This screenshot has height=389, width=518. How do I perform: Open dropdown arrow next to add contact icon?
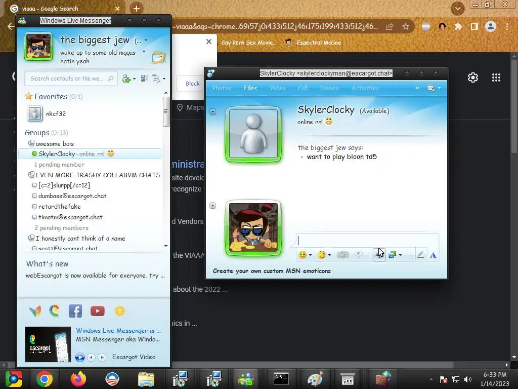[134, 79]
